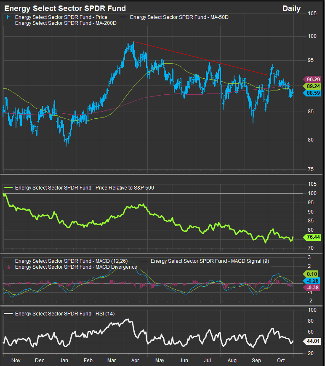325x366 pixels.
Task: Click the Dec label on the time axis
Action: coord(40,361)
